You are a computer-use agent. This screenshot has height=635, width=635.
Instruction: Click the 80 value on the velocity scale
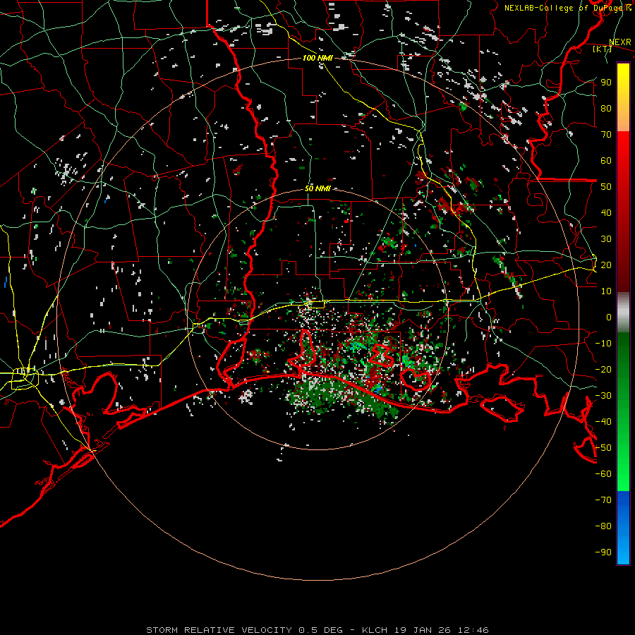pos(606,109)
